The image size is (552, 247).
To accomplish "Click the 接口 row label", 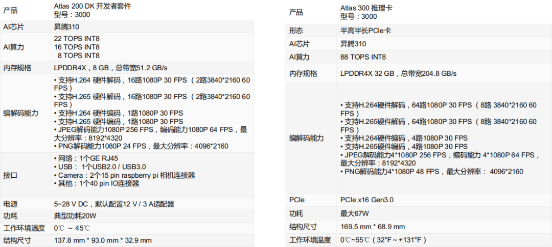I will point(10,175).
